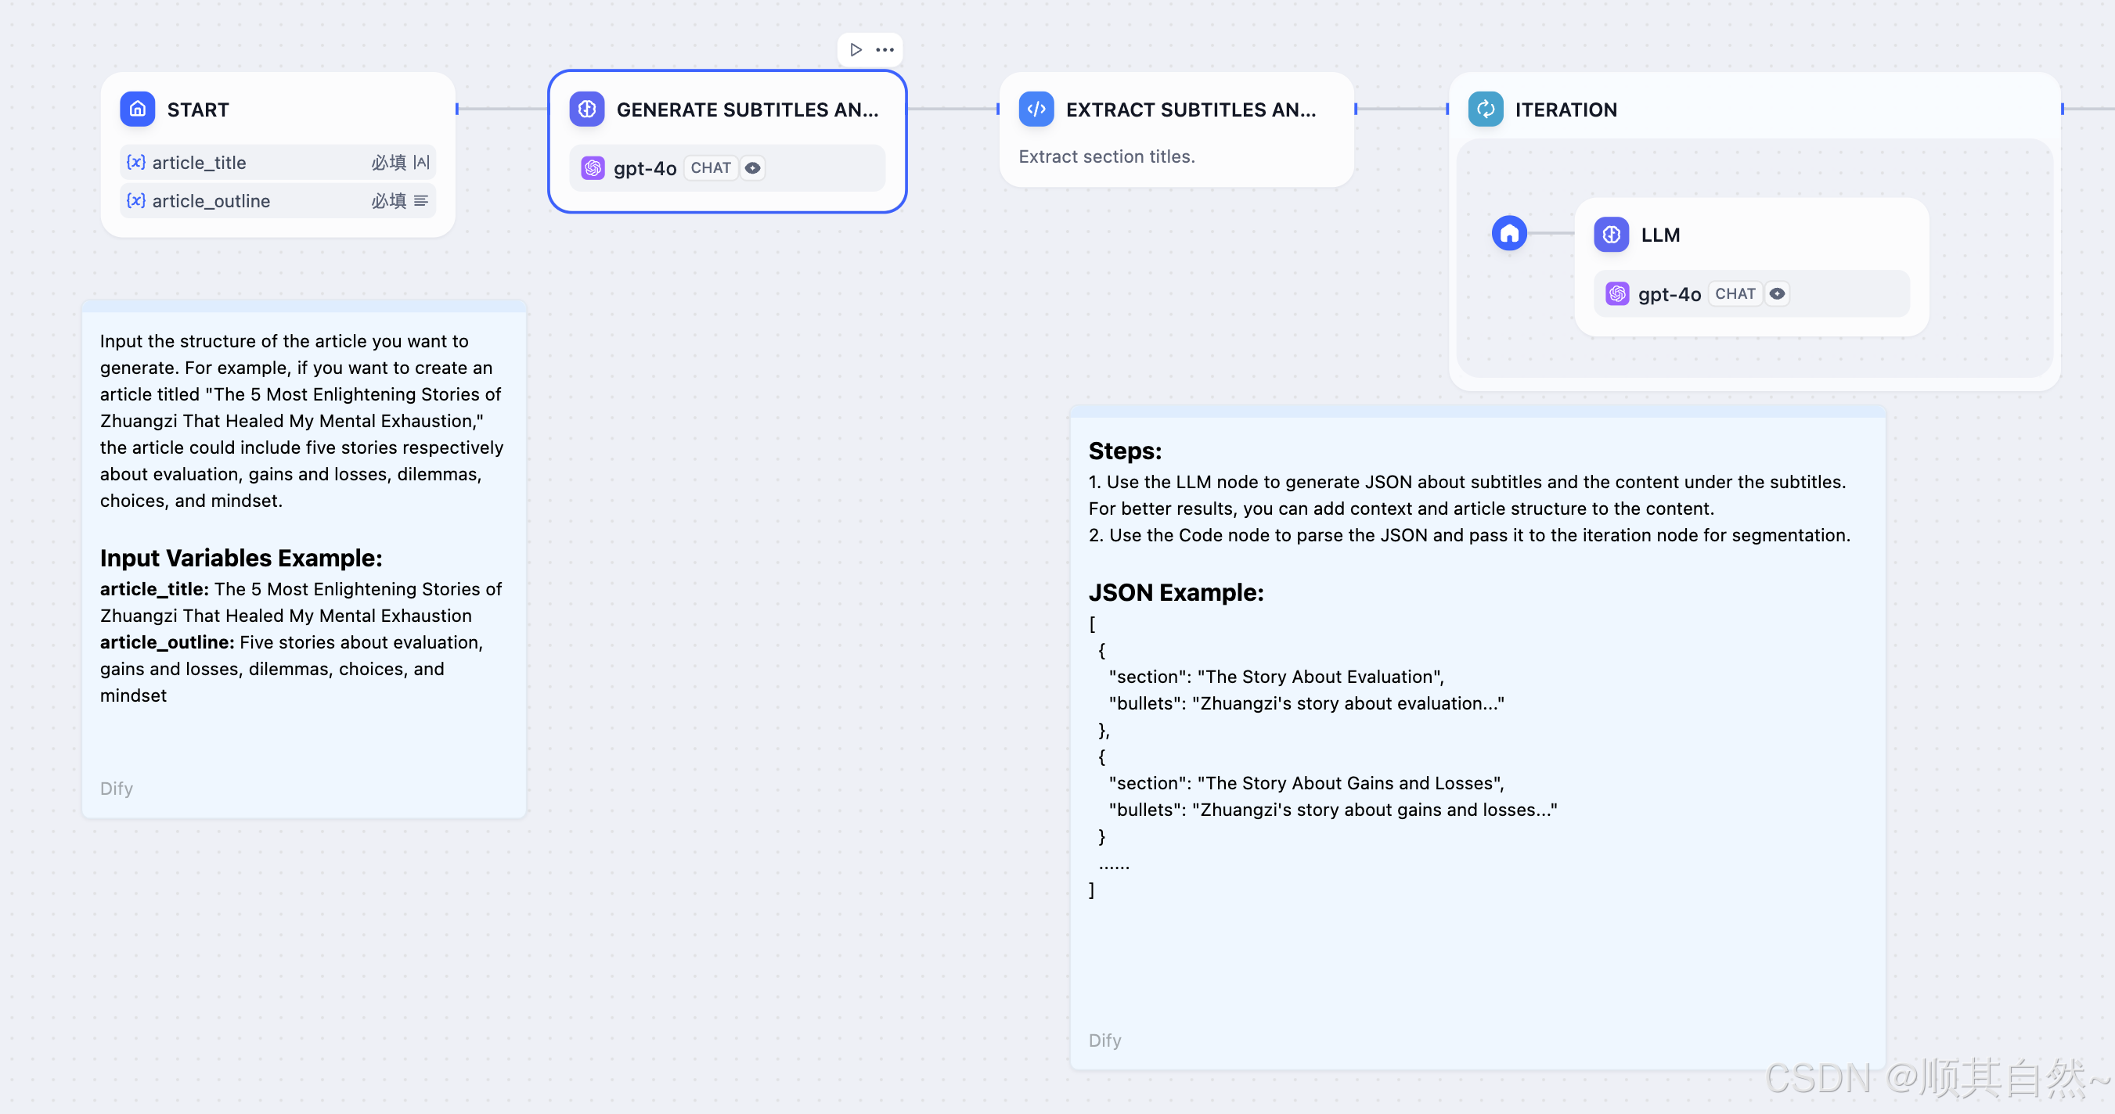
Task: Select the ITERATION node header
Action: click(x=1566, y=110)
